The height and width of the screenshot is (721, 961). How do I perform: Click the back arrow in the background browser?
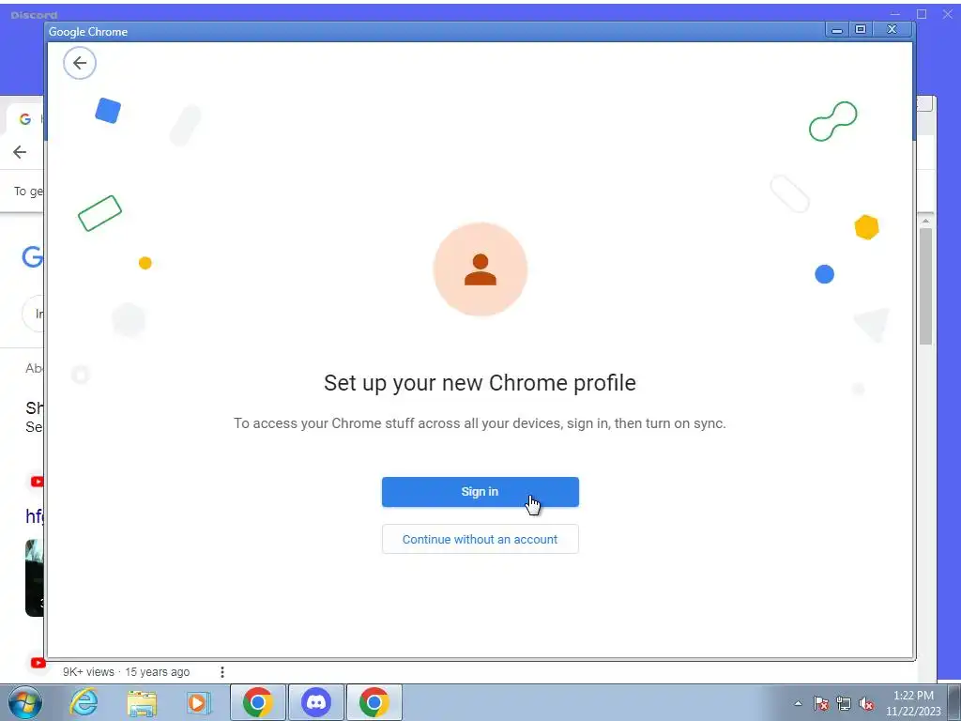click(20, 152)
